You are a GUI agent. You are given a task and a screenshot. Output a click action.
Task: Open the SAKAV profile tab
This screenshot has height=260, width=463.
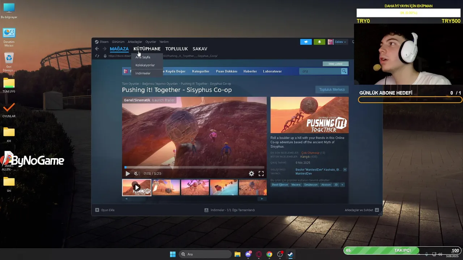(200, 49)
